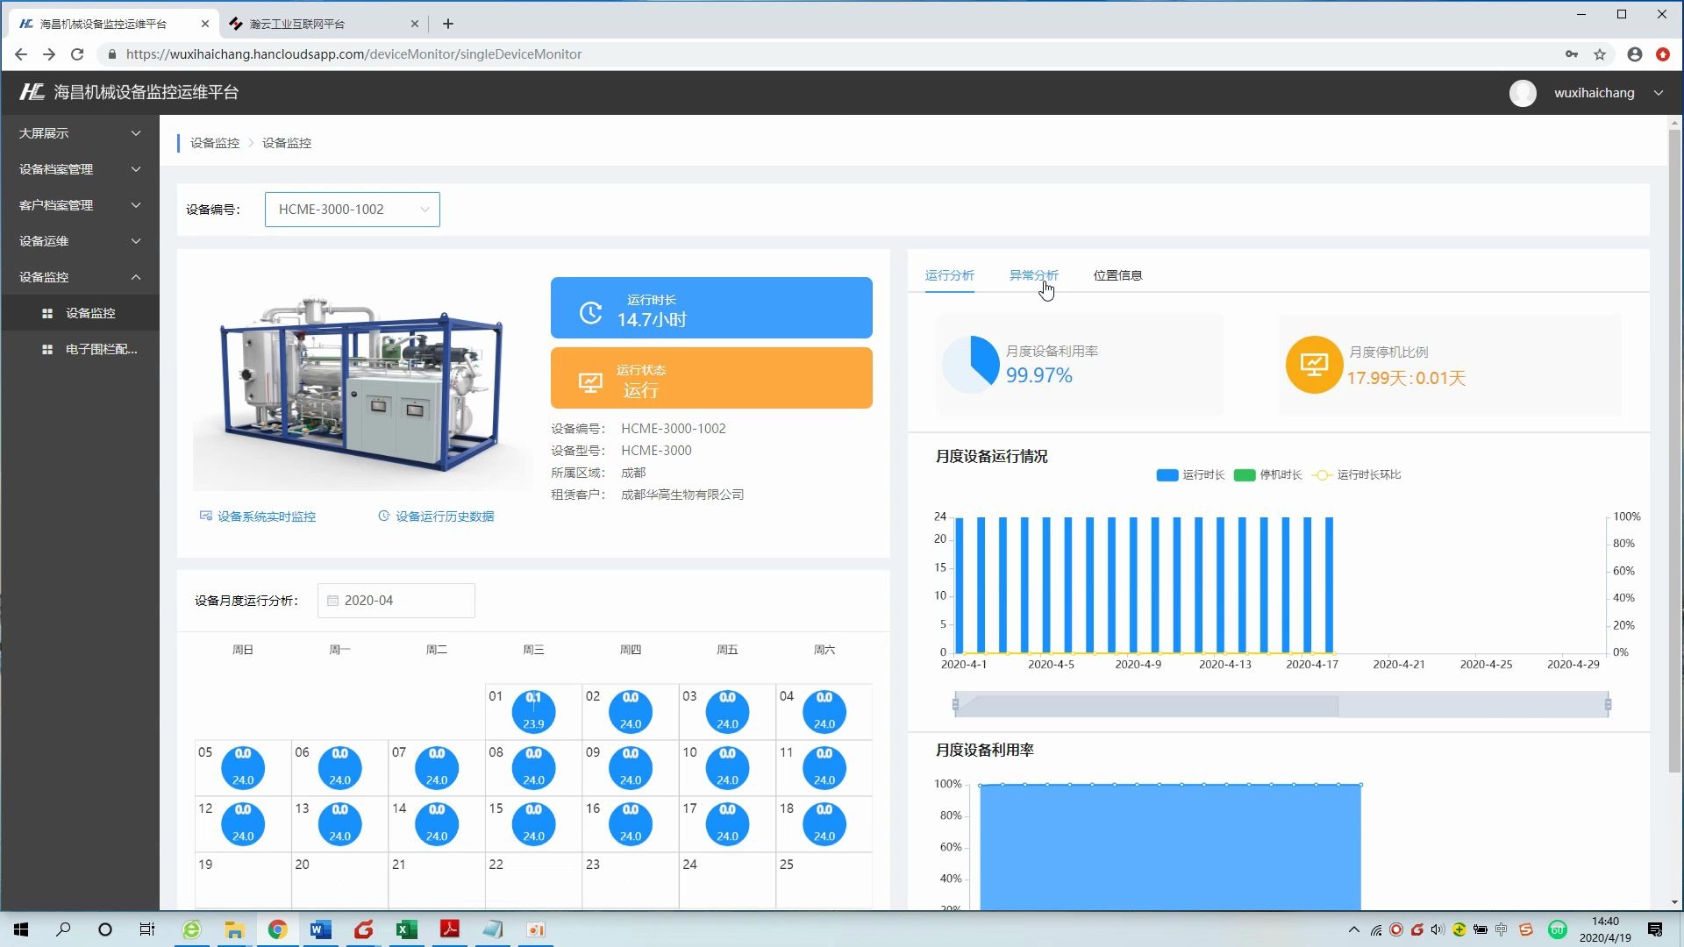Click the 运行状态 运行 orange card

click(711, 378)
